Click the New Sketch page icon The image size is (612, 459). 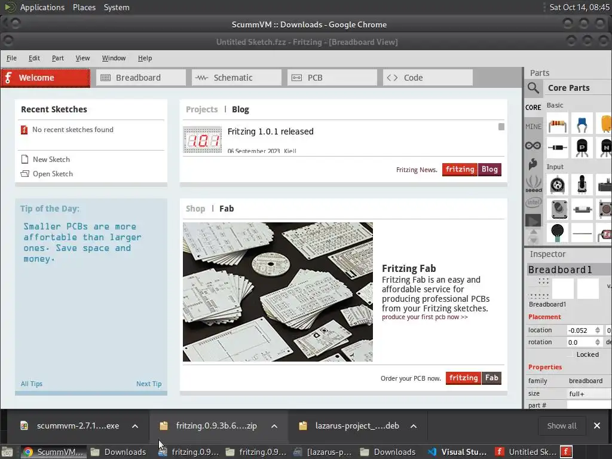click(25, 159)
